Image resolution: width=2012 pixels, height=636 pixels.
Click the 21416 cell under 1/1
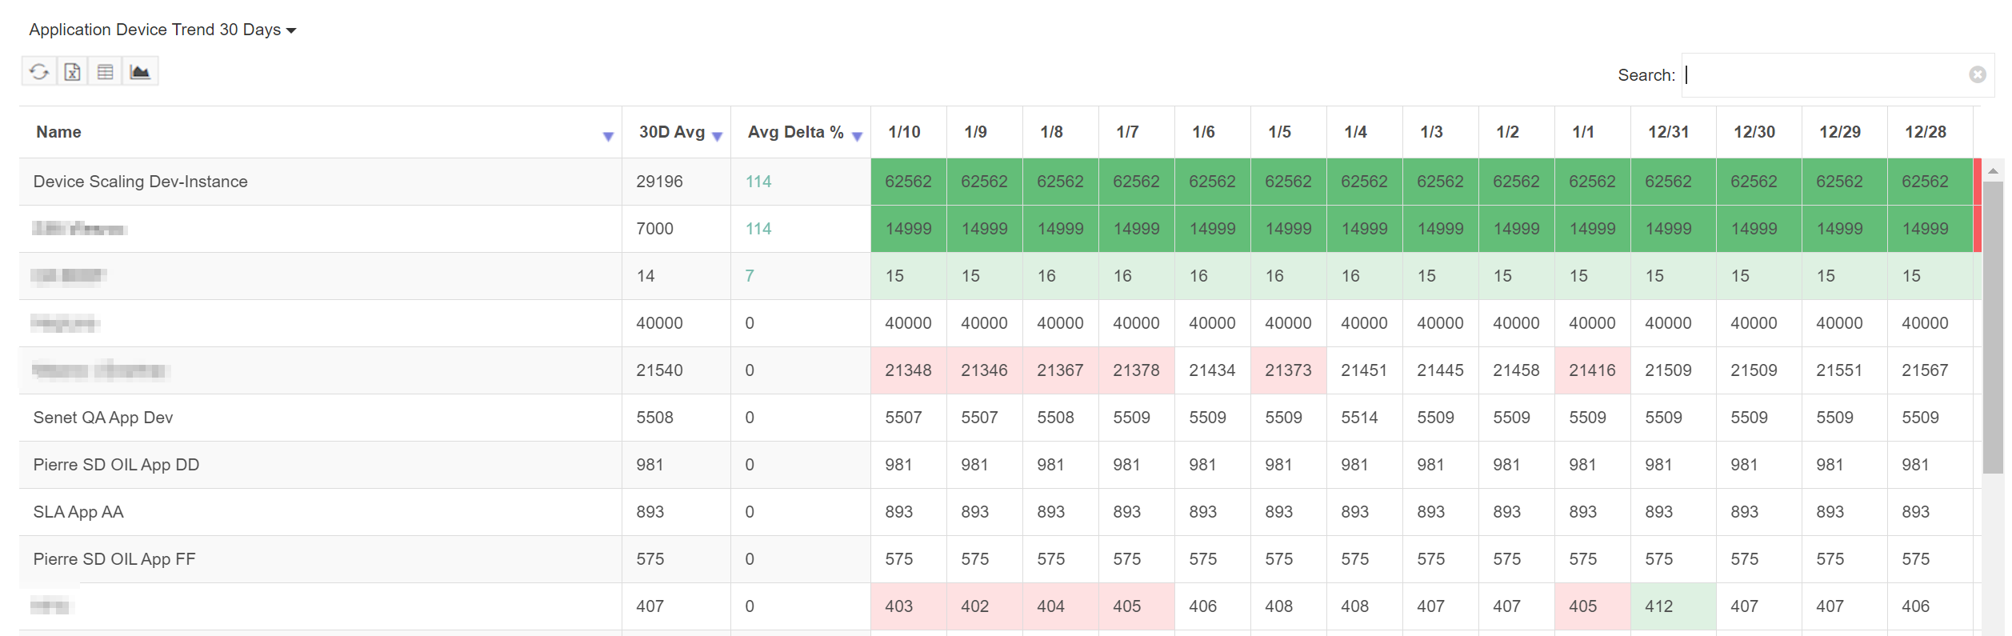point(1592,370)
